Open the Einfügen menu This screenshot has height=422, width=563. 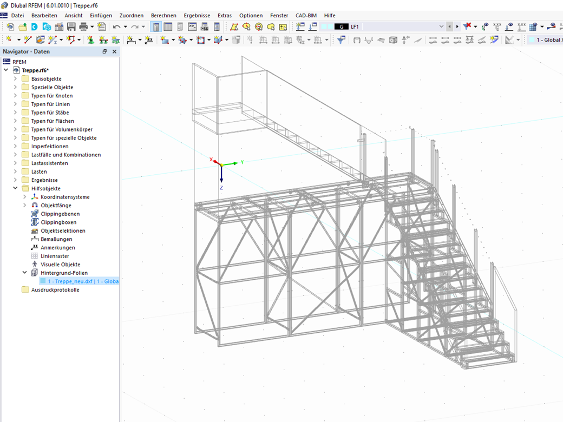(x=101, y=16)
